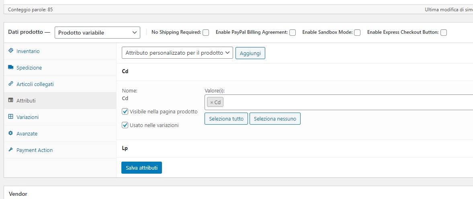
Task: Expand the Lp attribute section
Action: 295,148
